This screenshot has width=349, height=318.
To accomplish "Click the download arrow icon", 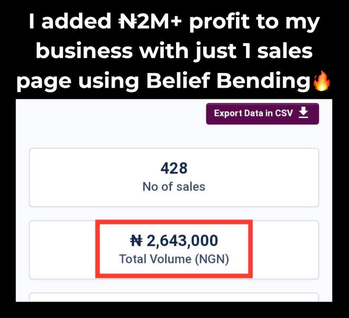I will point(304,113).
